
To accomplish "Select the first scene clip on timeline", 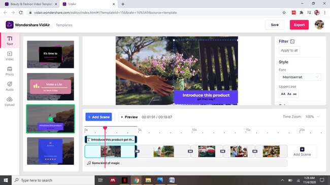I will (111, 152).
